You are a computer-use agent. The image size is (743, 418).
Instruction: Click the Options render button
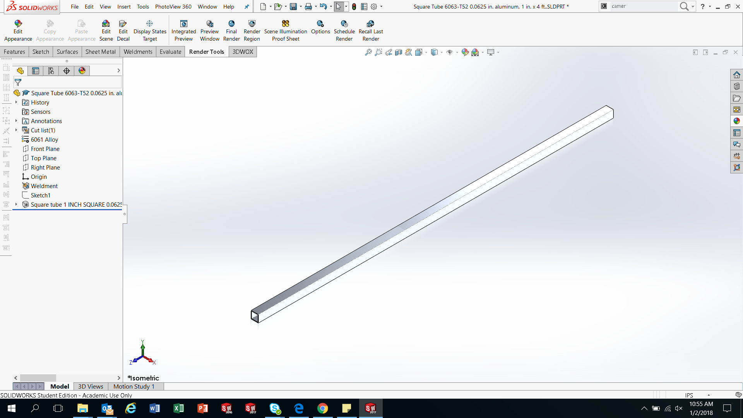[x=320, y=30]
